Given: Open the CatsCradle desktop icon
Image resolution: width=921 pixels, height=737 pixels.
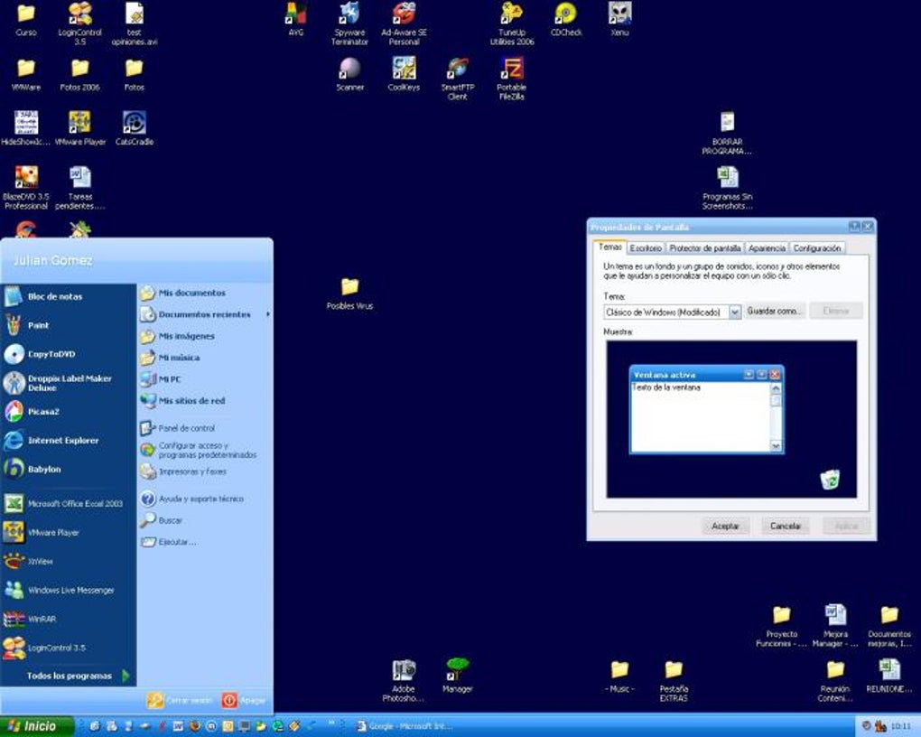Looking at the screenshot, I should click(135, 129).
